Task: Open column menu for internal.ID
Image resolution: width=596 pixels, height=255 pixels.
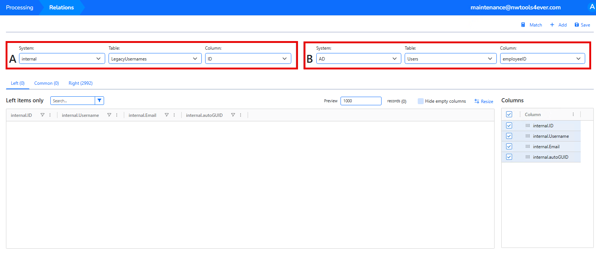Action: click(x=50, y=115)
